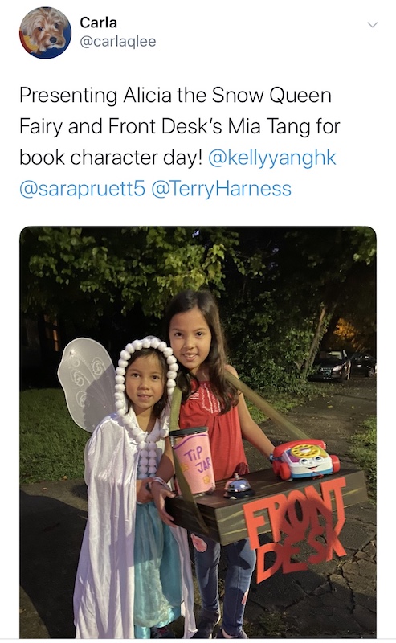Open the @sarapruett5 mention
The width and height of the screenshot is (396, 643).
coord(83,189)
